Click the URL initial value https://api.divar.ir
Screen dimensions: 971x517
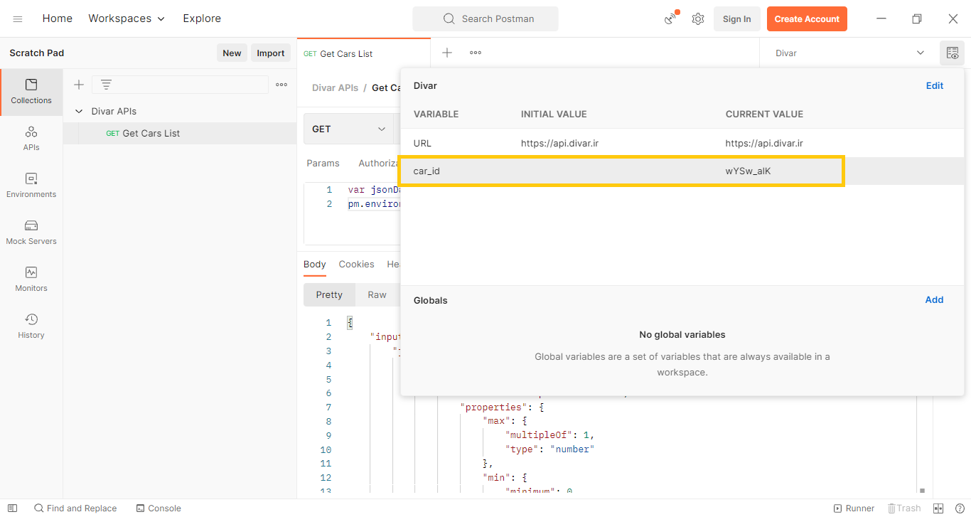pyautogui.click(x=559, y=143)
